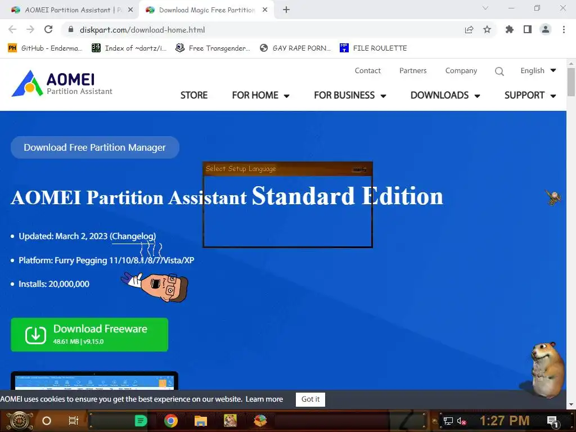576x432 pixels.
Task: Open the Chrome profile avatar
Action: pos(546,29)
